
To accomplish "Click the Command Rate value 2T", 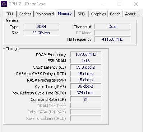I will [x=86, y=99].
